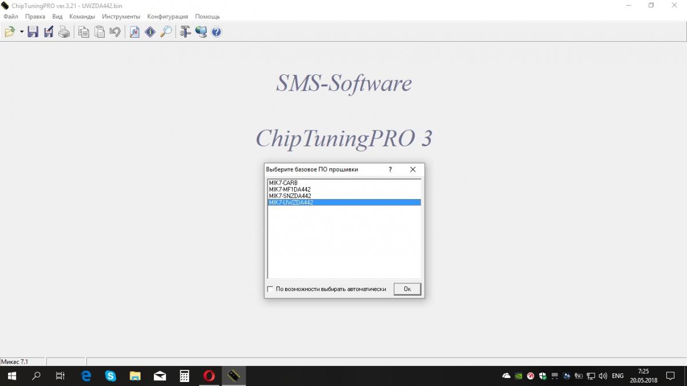Viewport: 687px width, 386px height.
Task: Open the tools wrench and hammer icon
Action: tap(185, 32)
